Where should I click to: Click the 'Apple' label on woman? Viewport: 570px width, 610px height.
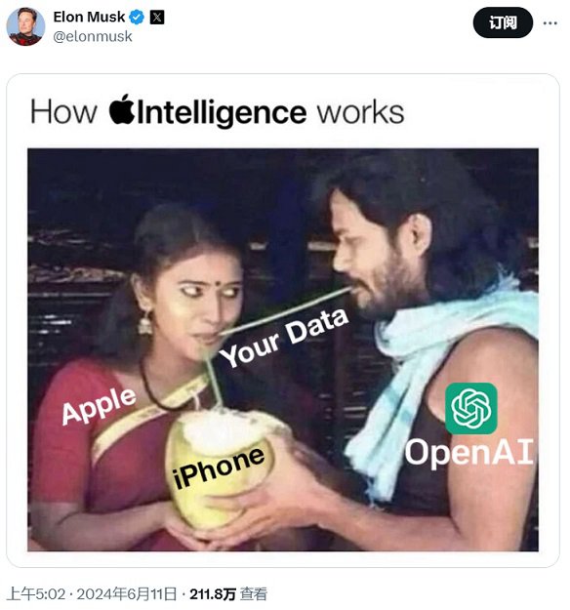pyautogui.click(x=100, y=406)
